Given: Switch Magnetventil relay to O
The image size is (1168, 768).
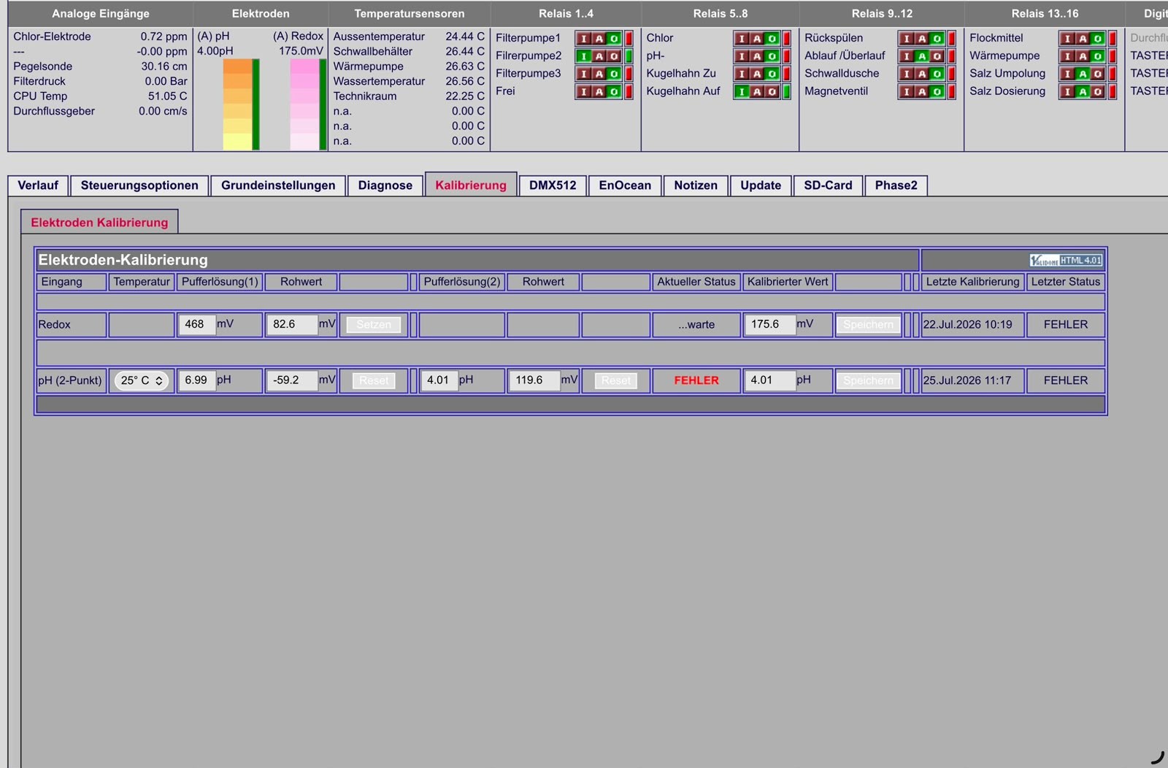Looking at the screenshot, I should pyautogui.click(x=937, y=92).
